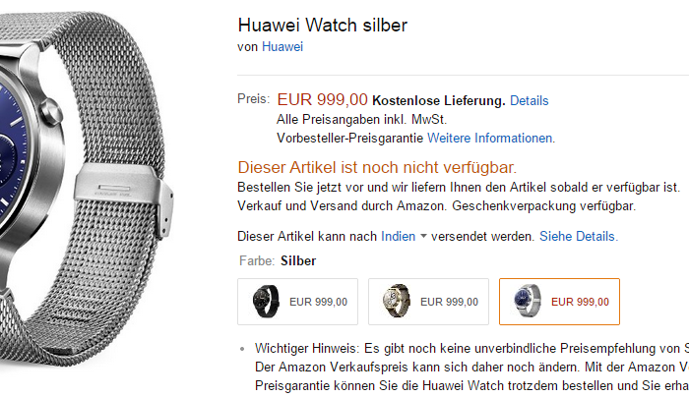Click the small arrow next to Indien
The image size is (689, 397).
pos(423,236)
